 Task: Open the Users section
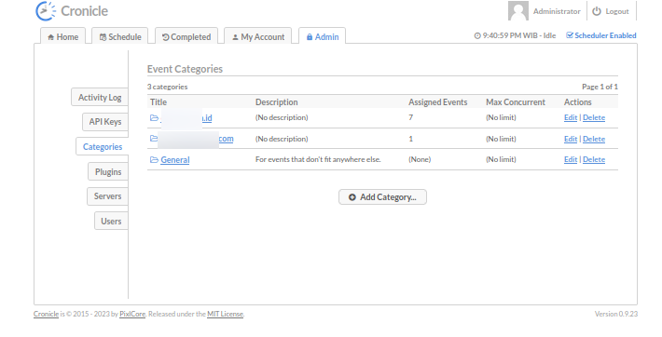pyautogui.click(x=111, y=221)
